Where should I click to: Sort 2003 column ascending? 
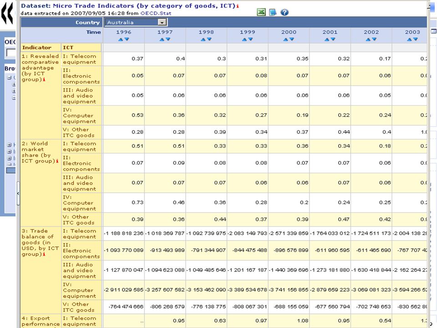pyautogui.click(x=409, y=39)
